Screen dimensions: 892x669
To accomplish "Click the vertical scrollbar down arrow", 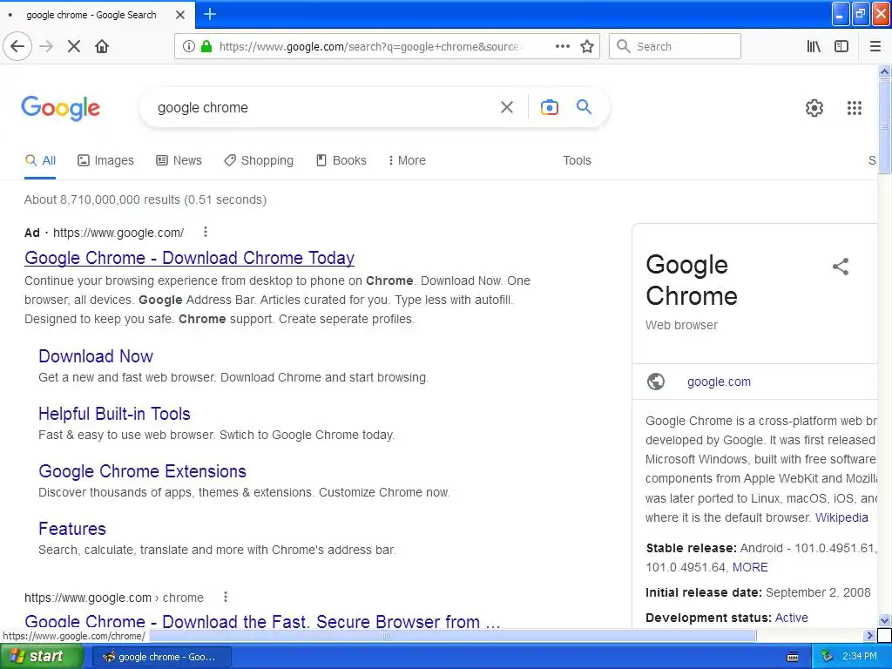I will 884,620.
